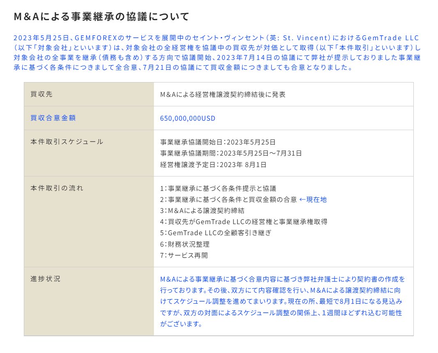This screenshot has height=353, width=438.
Task: Click '事業継承協議開始日：2023年5月25日' line
Action: [218, 142]
